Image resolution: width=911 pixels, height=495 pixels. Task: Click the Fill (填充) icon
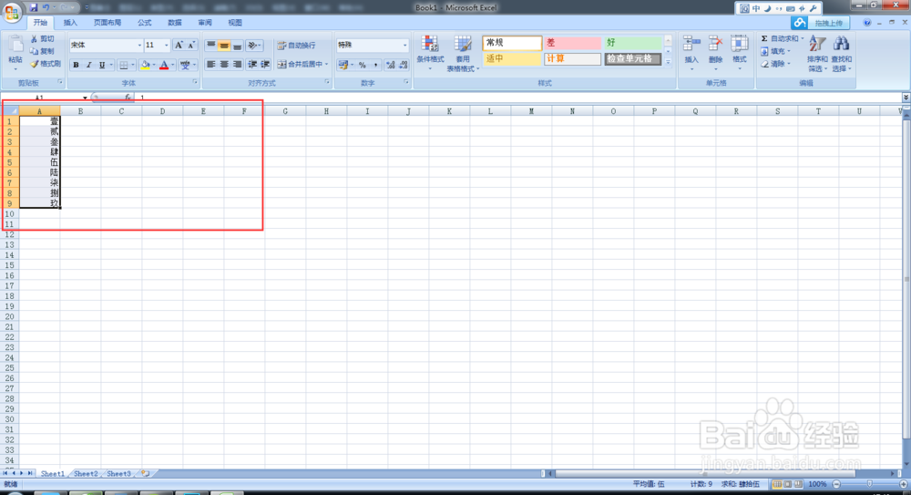764,51
